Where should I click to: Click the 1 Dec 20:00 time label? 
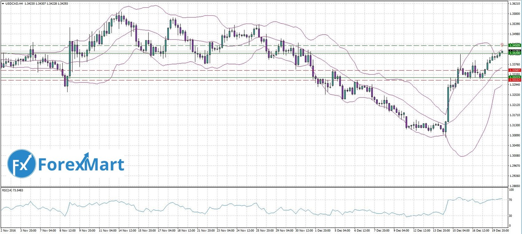coord(323,231)
